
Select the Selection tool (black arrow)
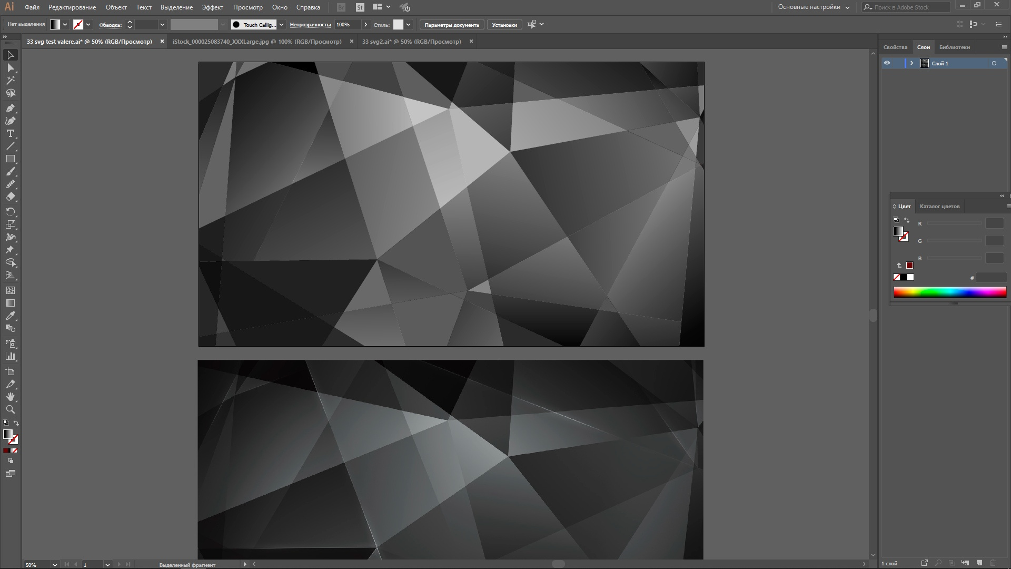coord(11,55)
